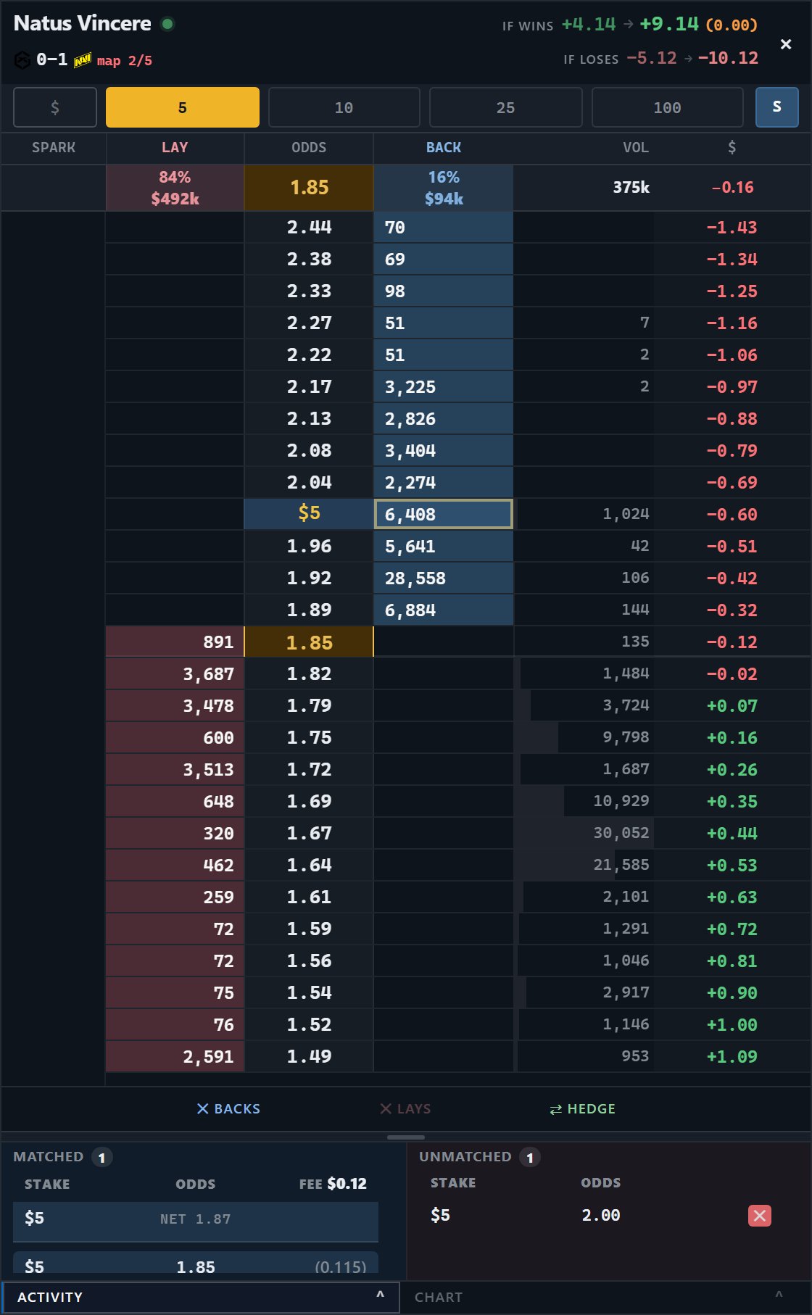Click the NAVI team logo icon
This screenshot has width=812, height=1315.
point(82,59)
